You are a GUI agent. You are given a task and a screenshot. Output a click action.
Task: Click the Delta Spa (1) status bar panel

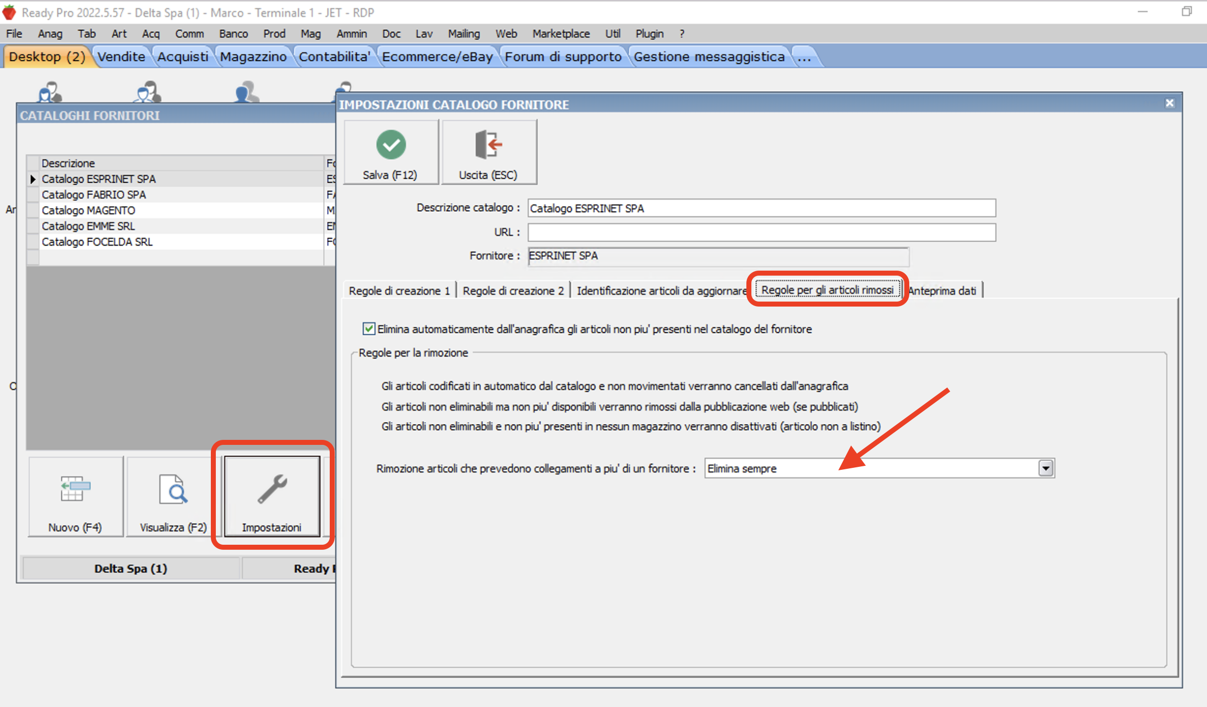point(131,568)
